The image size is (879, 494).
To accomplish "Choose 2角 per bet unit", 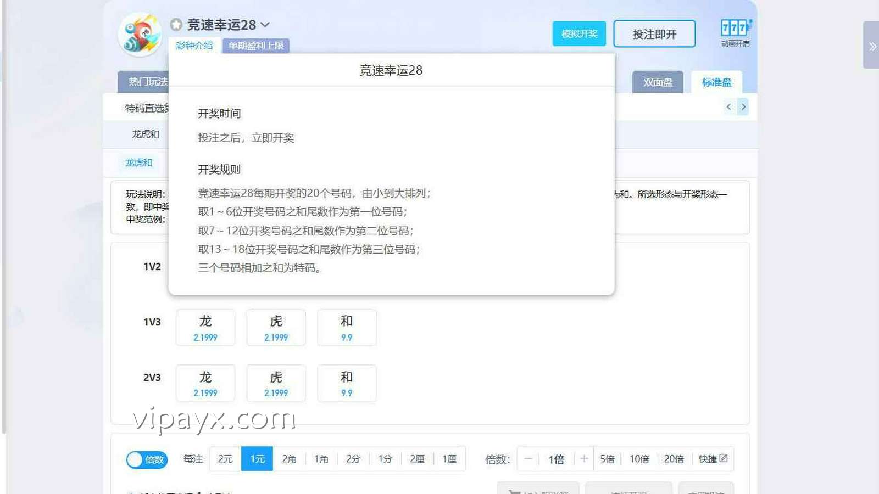I will pos(289,459).
